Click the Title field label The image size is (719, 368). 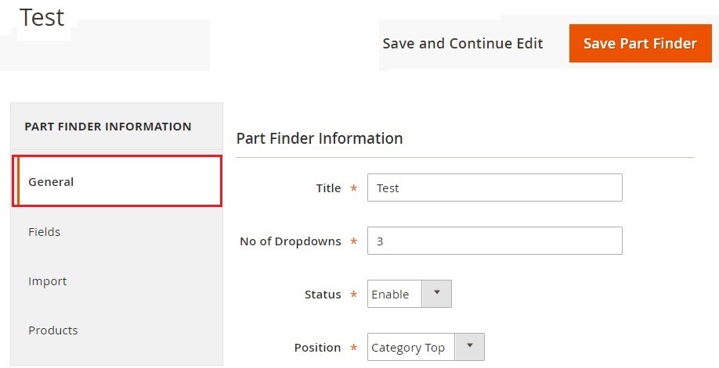coord(328,188)
